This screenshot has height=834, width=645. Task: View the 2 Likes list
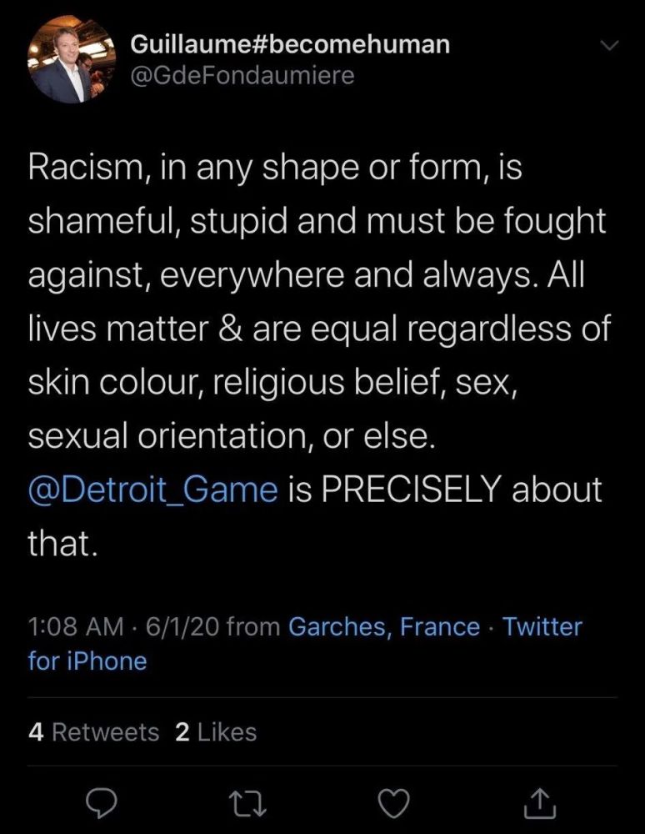[x=216, y=732]
